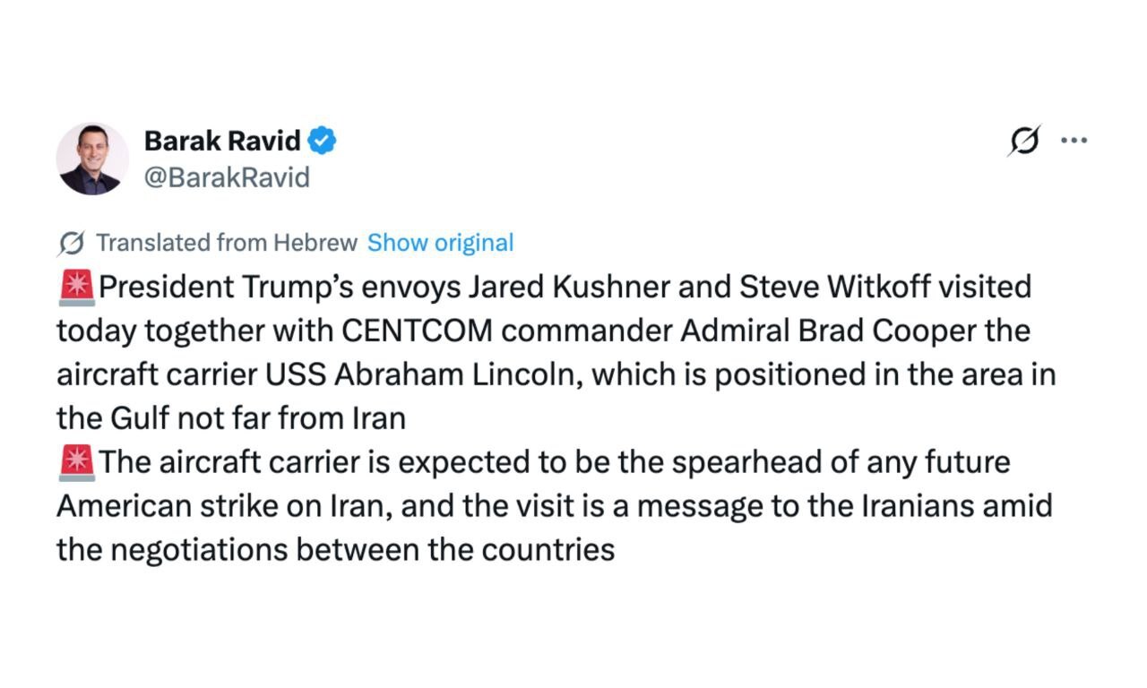Click the word 'CENTCOM' in the post
This screenshot has width=1147, height=688.
coord(416,331)
